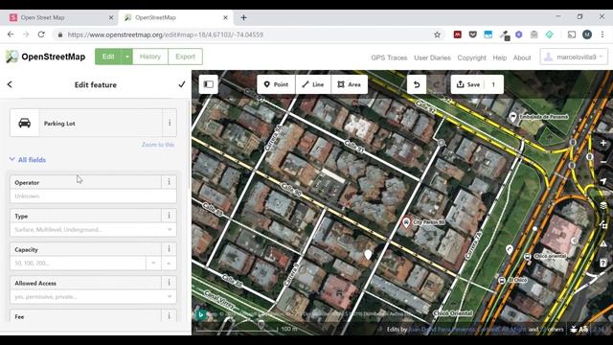Open the Copyright page

point(472,57)
